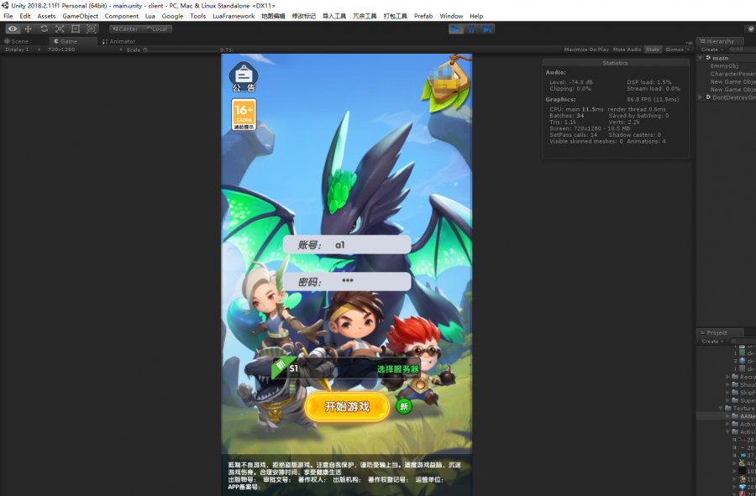Image resolution: width=756 pixels, height=496 pixels.
Task: Switch to the Scene tab
Action: [x=17, y=41]
